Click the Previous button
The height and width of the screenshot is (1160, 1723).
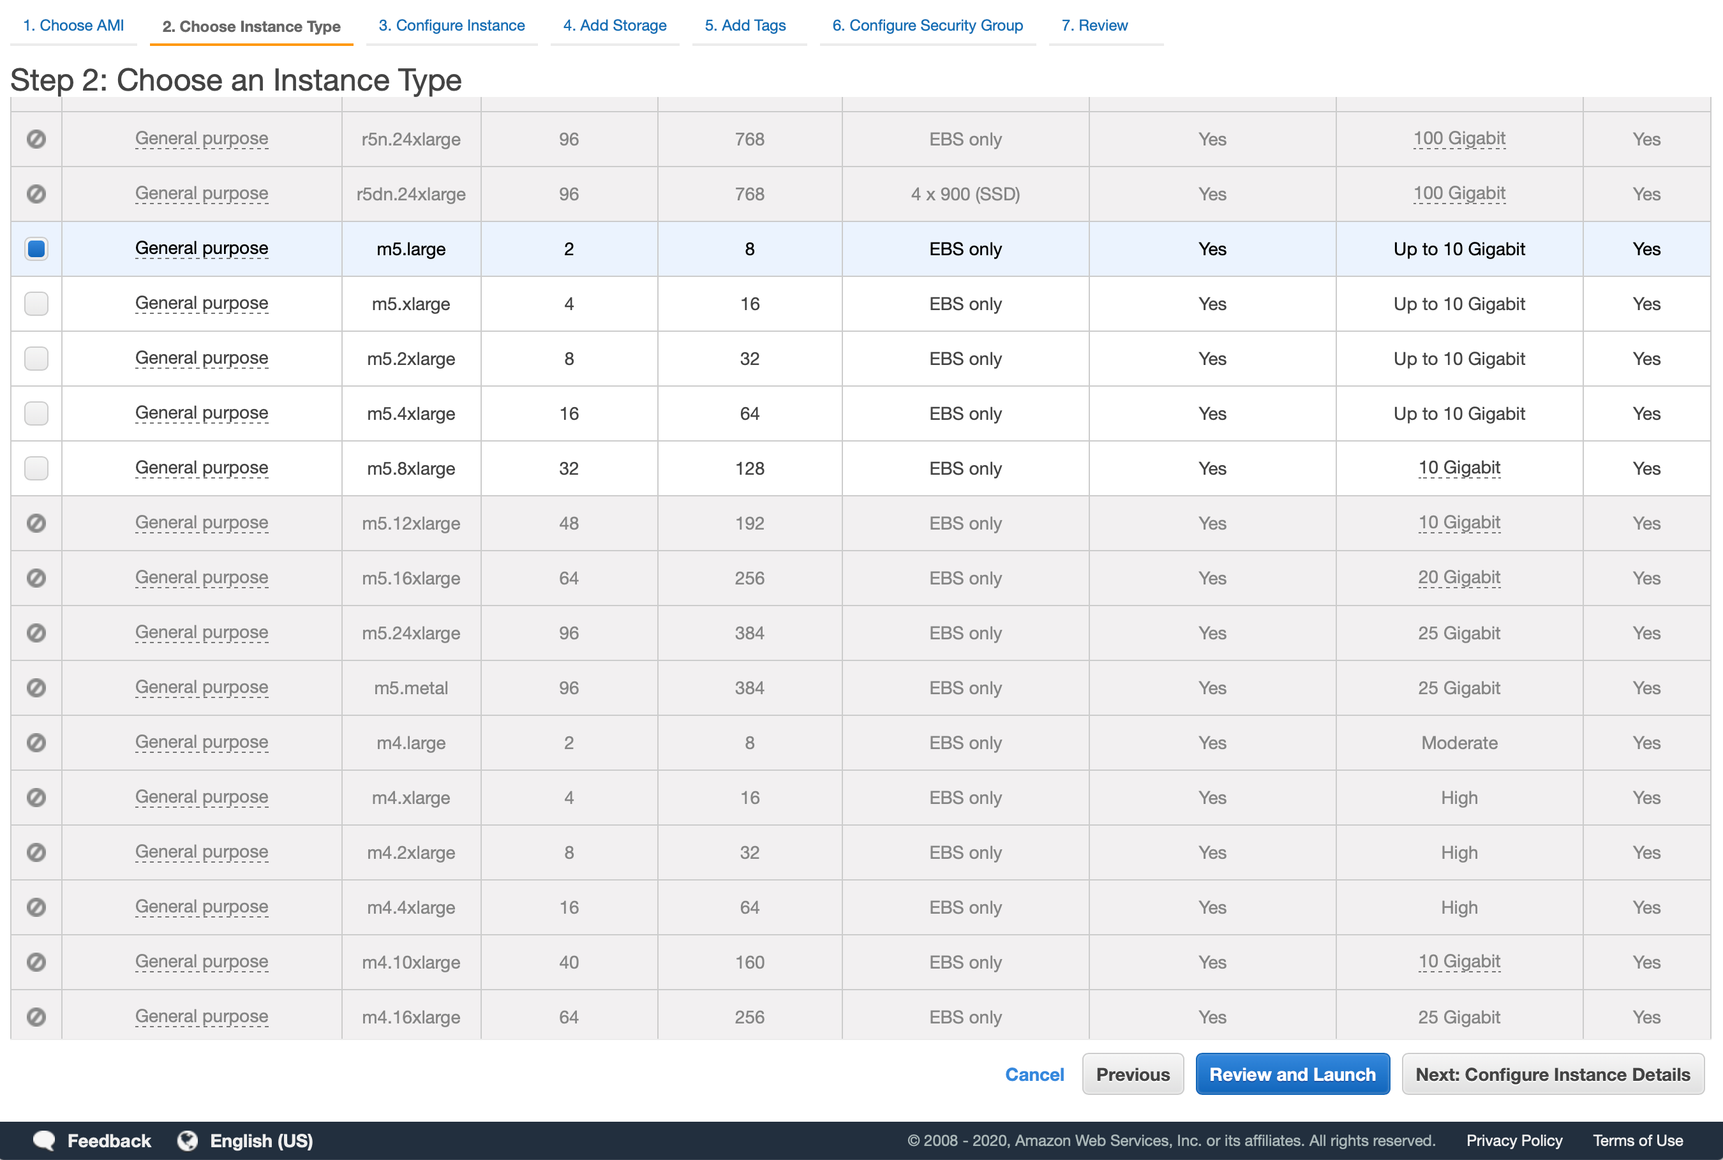tap(1133, 1073)
